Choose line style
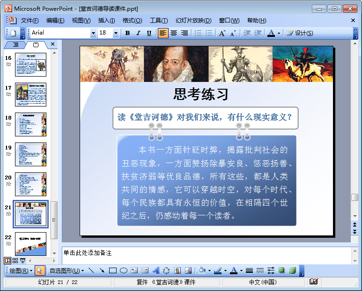The image size is (362, 291). click(x=249, y=270)
